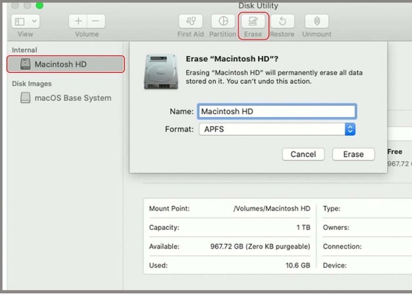Remove a volume with the minus button
Viewport: 412px width, 294px height.
click(96, 21)
